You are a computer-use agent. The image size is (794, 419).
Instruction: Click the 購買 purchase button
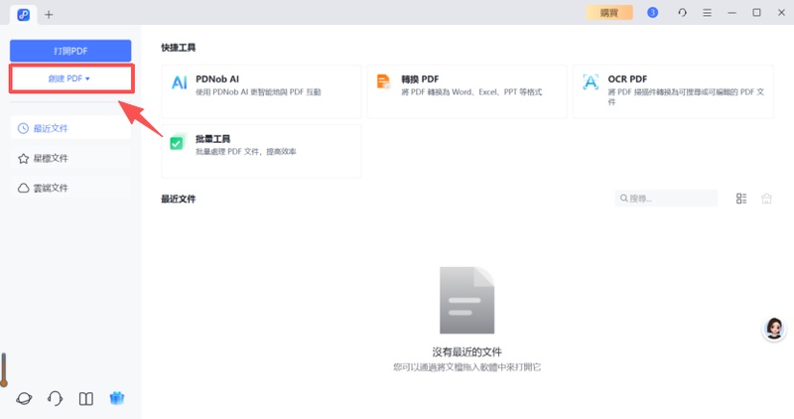609,13
